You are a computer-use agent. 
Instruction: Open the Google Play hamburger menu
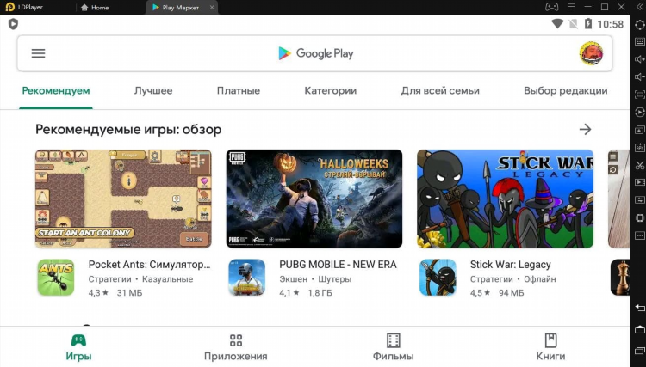click(38, 53)
